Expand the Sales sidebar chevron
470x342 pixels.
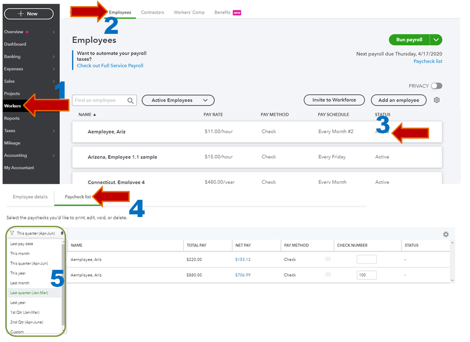pos(54,81)
